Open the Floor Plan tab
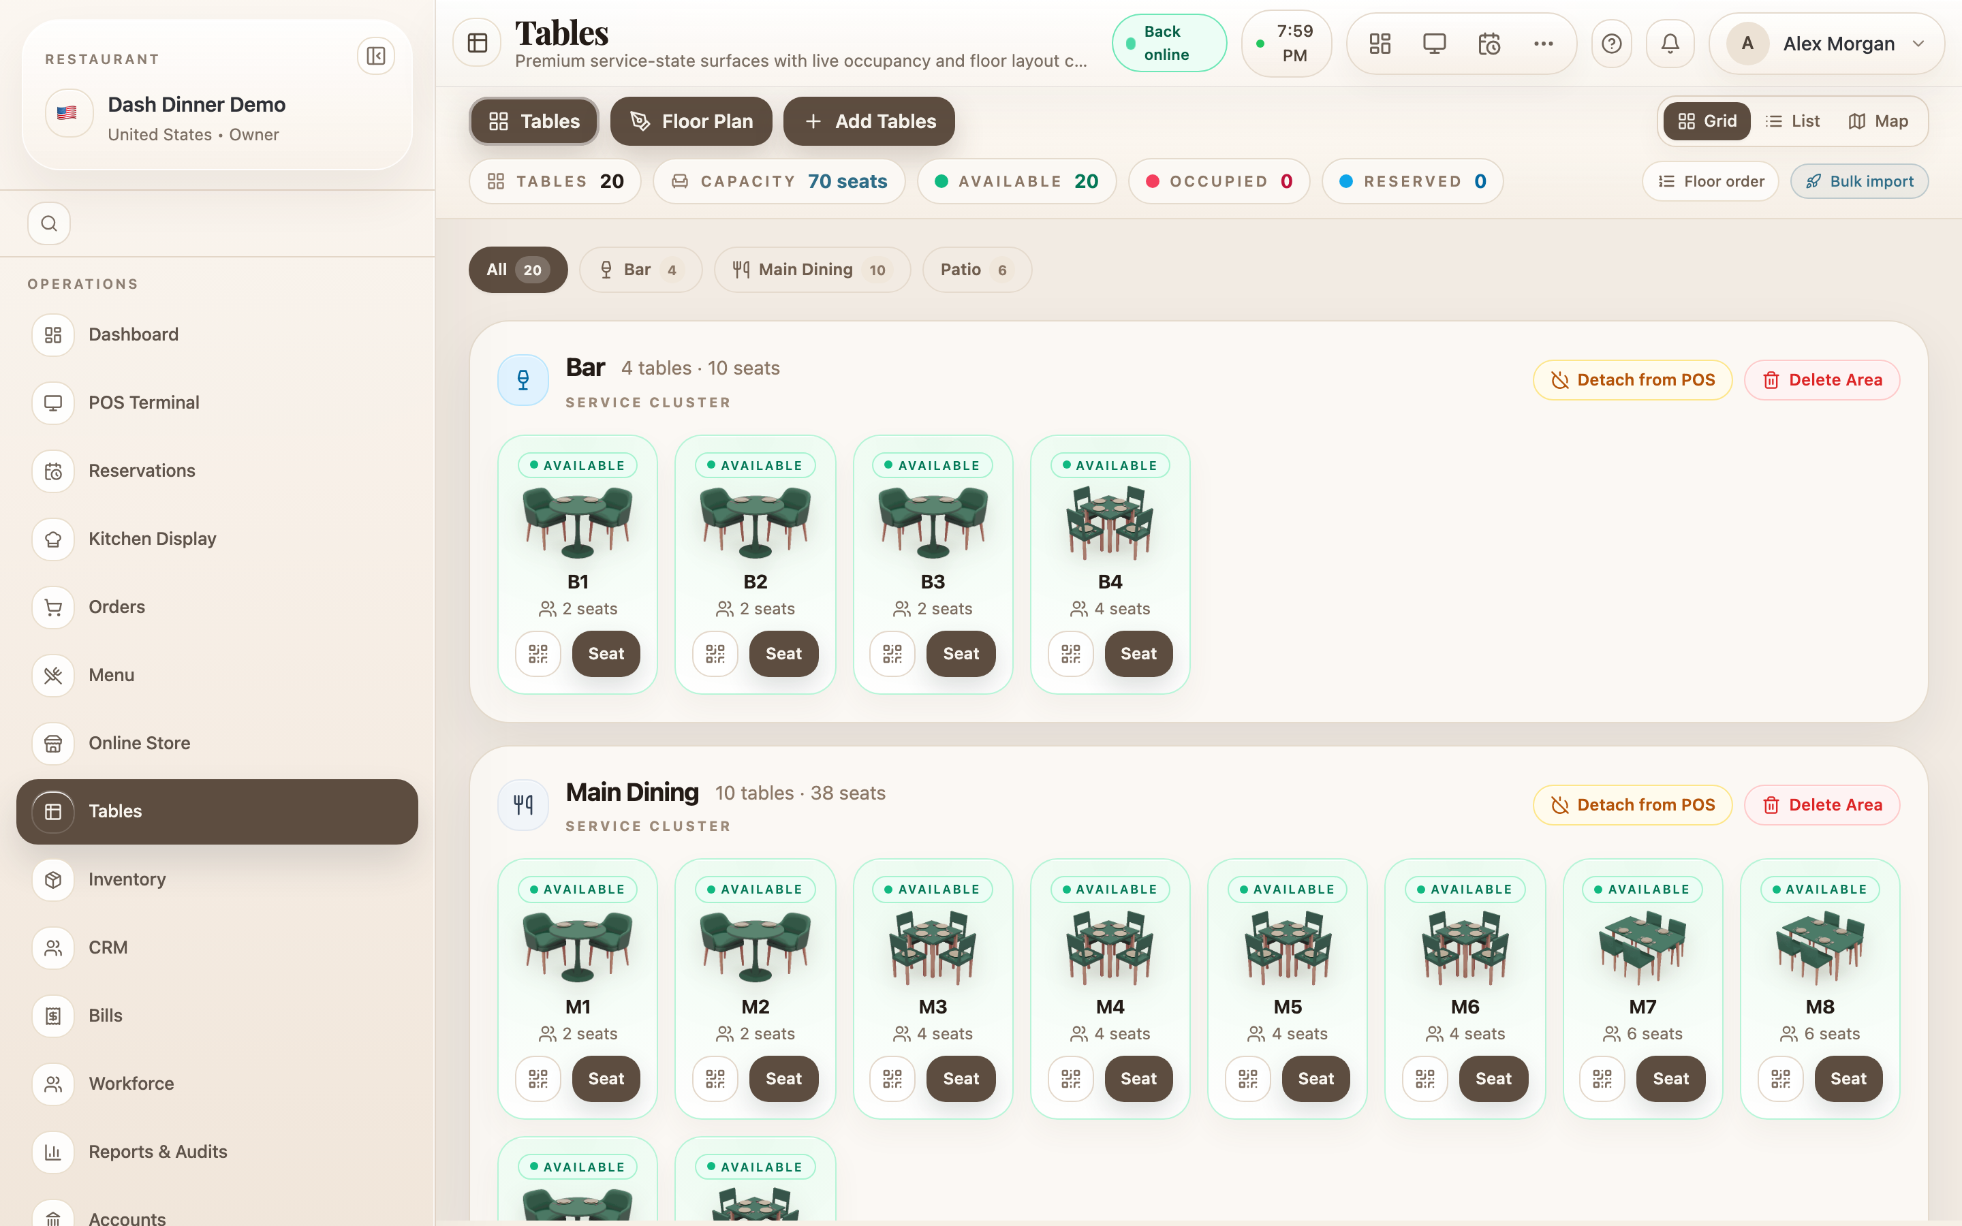The image size is (1962, 1226). pos(691,121)
